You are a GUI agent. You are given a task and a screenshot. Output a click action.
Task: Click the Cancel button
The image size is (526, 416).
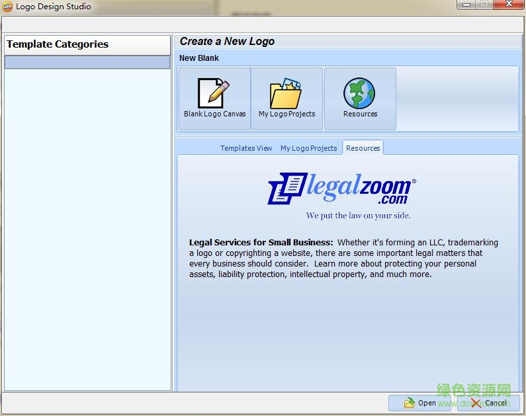(x=488, y=403)
